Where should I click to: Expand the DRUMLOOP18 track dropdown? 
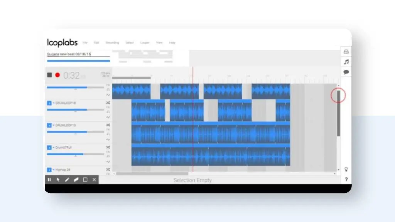tap(54, 103)
